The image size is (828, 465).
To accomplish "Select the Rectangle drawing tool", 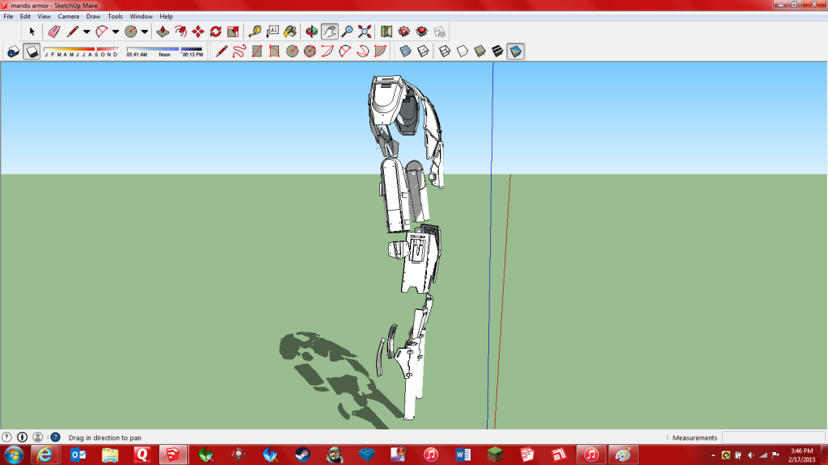I will pos(256,51).
